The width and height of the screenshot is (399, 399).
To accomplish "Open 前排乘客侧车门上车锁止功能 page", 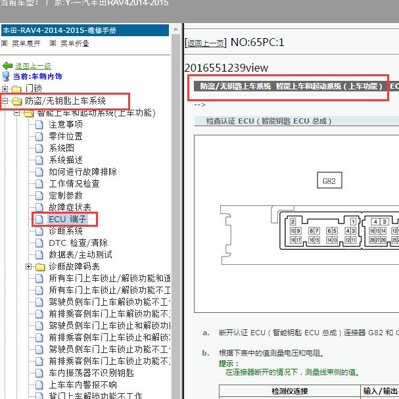I will coord(110,361).
